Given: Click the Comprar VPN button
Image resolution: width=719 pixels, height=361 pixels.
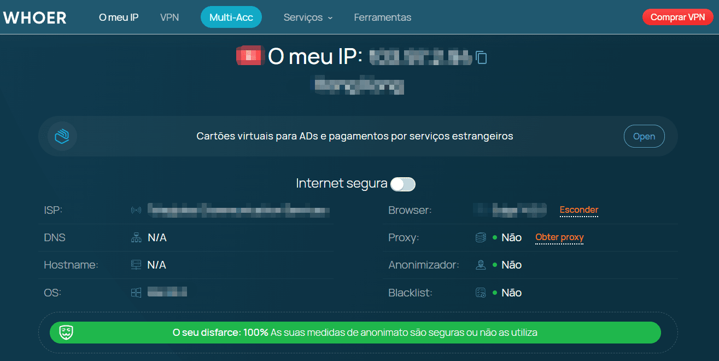Looking at the screenshot, I should point(678,17).
